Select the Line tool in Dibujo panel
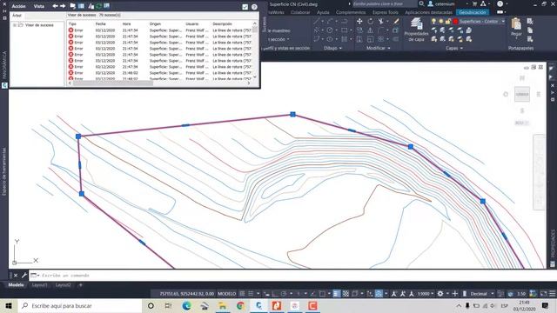Viewport: 557px width, 313px height. tap(316, 21)
